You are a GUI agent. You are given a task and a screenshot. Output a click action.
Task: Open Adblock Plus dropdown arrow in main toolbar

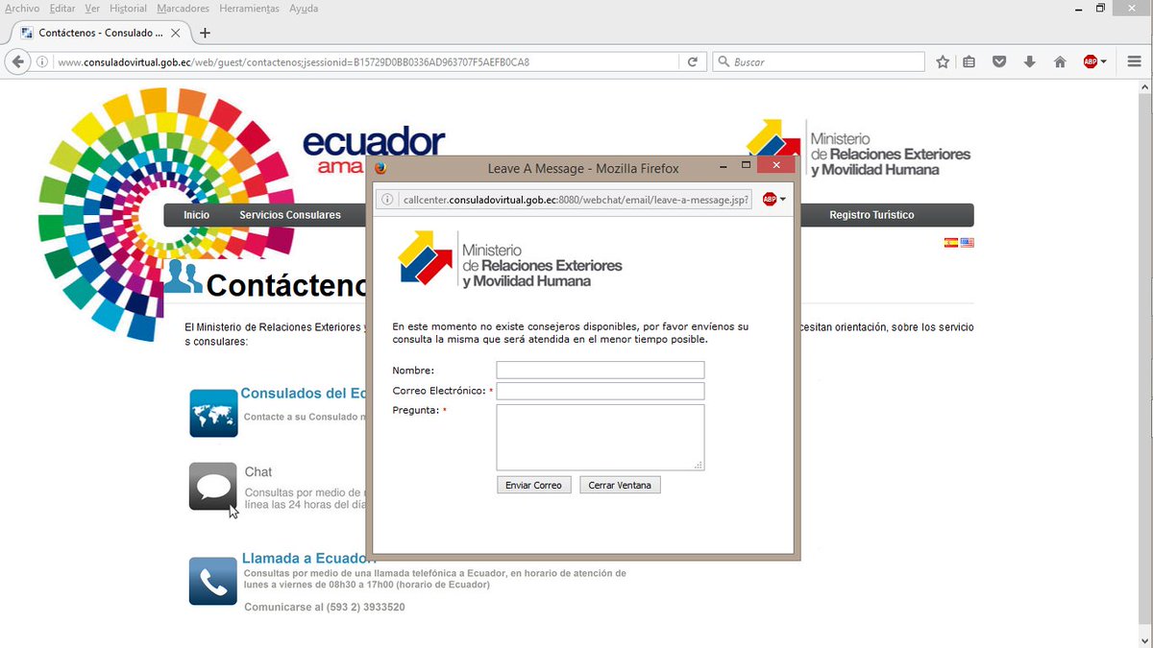point(1104,61)
